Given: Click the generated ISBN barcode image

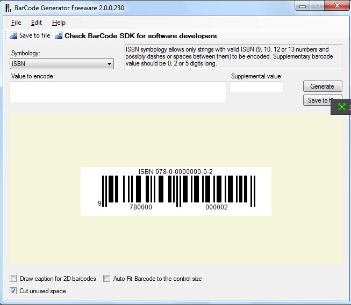Looking at the screenshot, I should pos(176,191).
